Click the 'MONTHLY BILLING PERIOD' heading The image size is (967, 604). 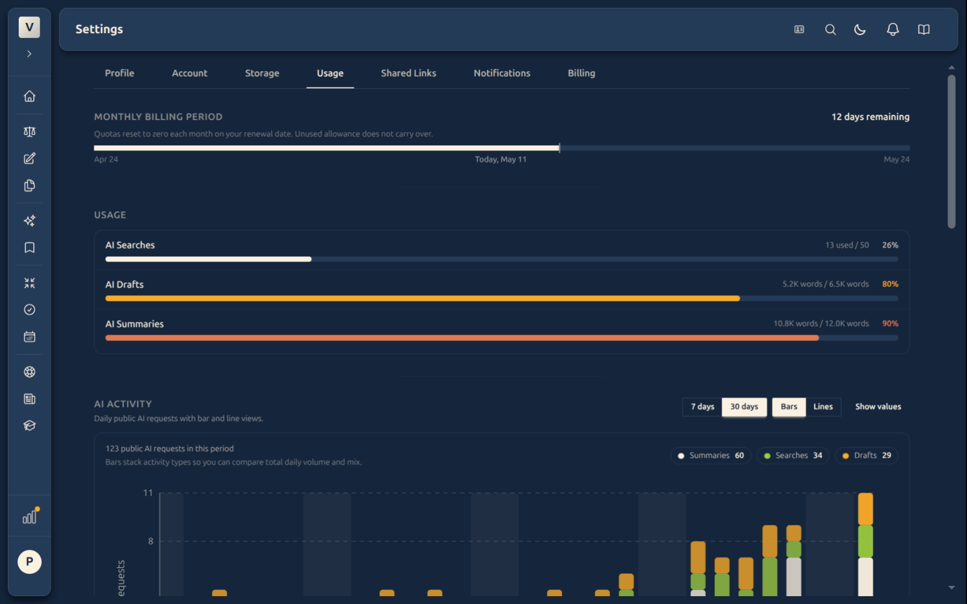[x=158, y=117]
